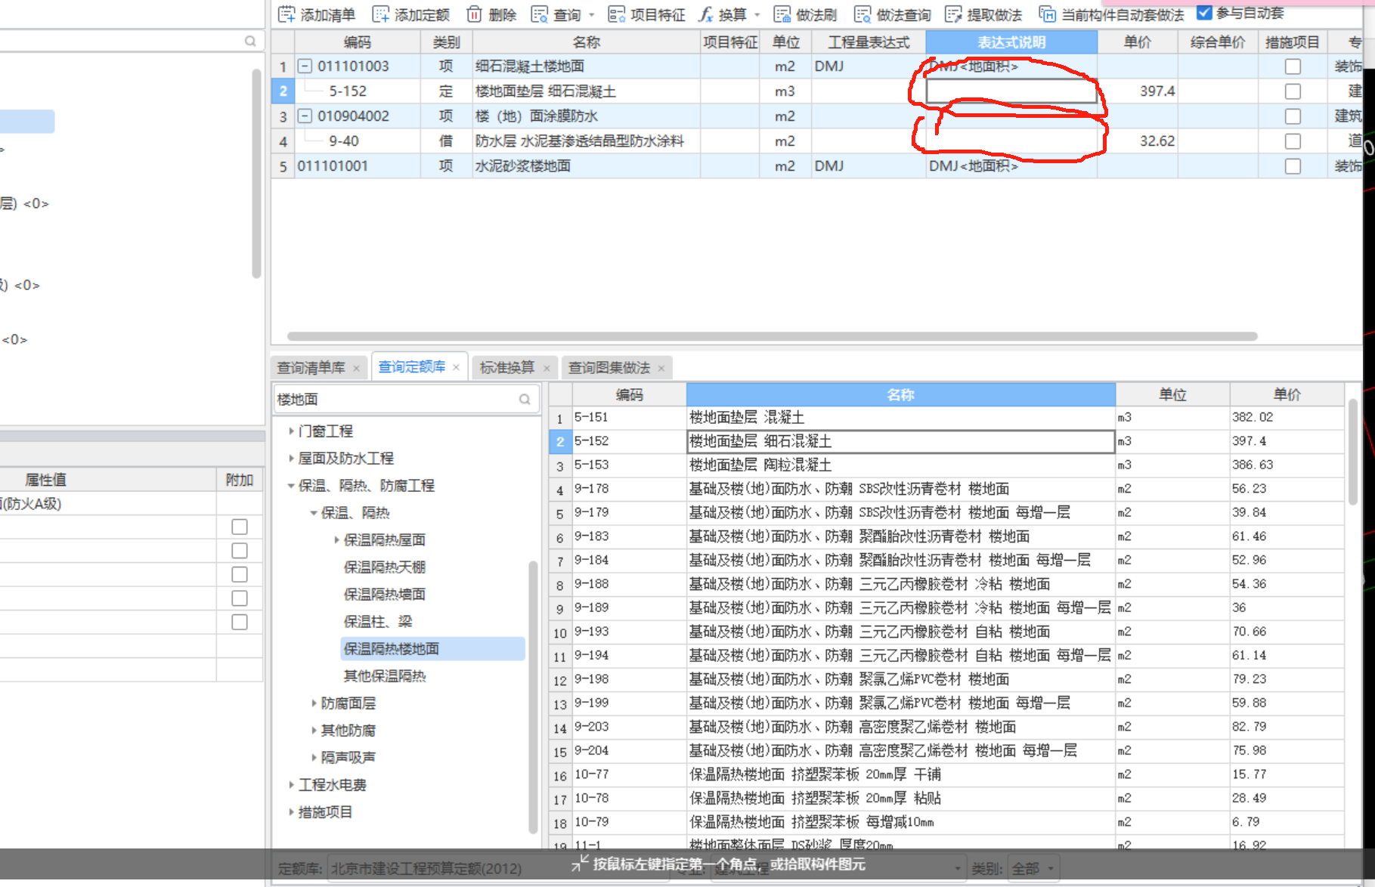
Task: Click the 添加清单 toolbar icon
Action: point(286,14)
